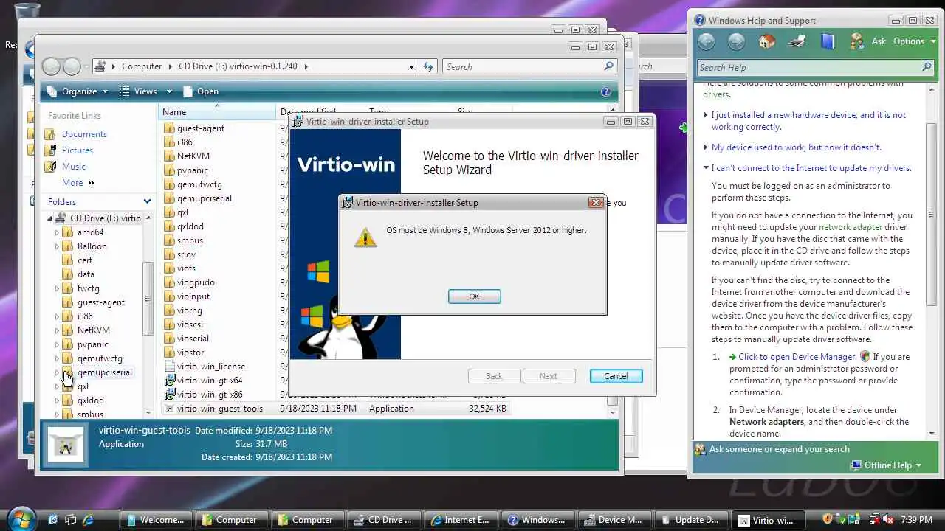The height and width of the screenshot is (531, 945).
Task: Select the qemupciserial folder in file list
Action: (x=204, y=198)
